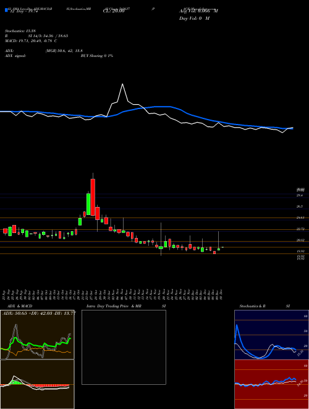Click the peak of the white price line

point(122,84)
